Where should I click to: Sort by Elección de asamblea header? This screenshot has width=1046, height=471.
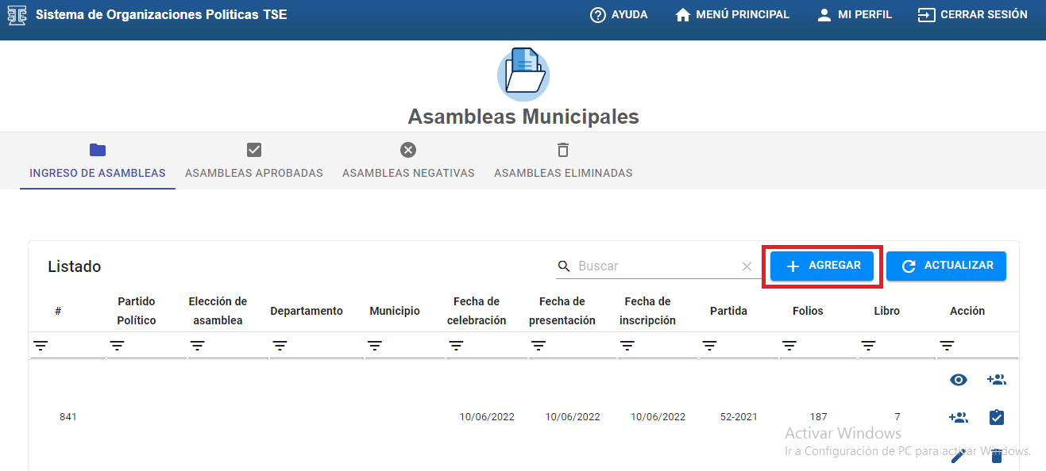(218, 311)
